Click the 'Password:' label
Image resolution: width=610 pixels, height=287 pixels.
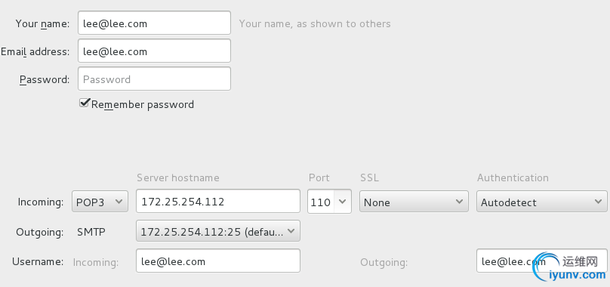click(45, 79)
